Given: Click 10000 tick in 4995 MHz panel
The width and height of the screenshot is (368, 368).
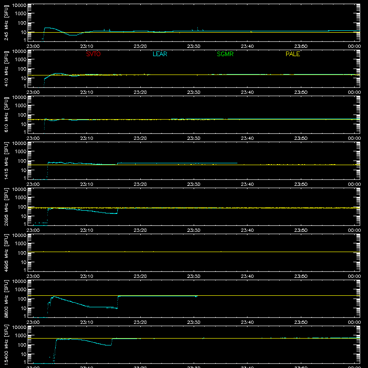Looking at the screenshot, I should tap(19, 236).
